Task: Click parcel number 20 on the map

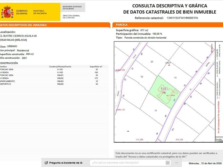Action: click(x=152, y=62)
